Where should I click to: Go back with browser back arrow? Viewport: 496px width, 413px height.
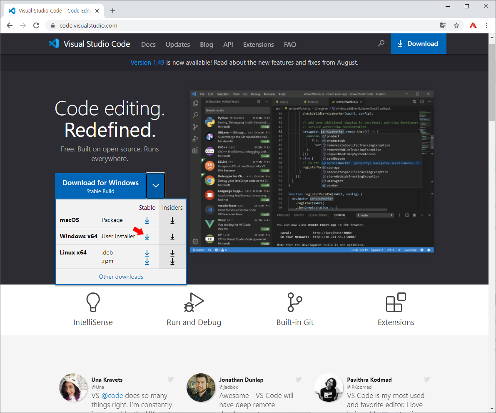click(10, 25)
